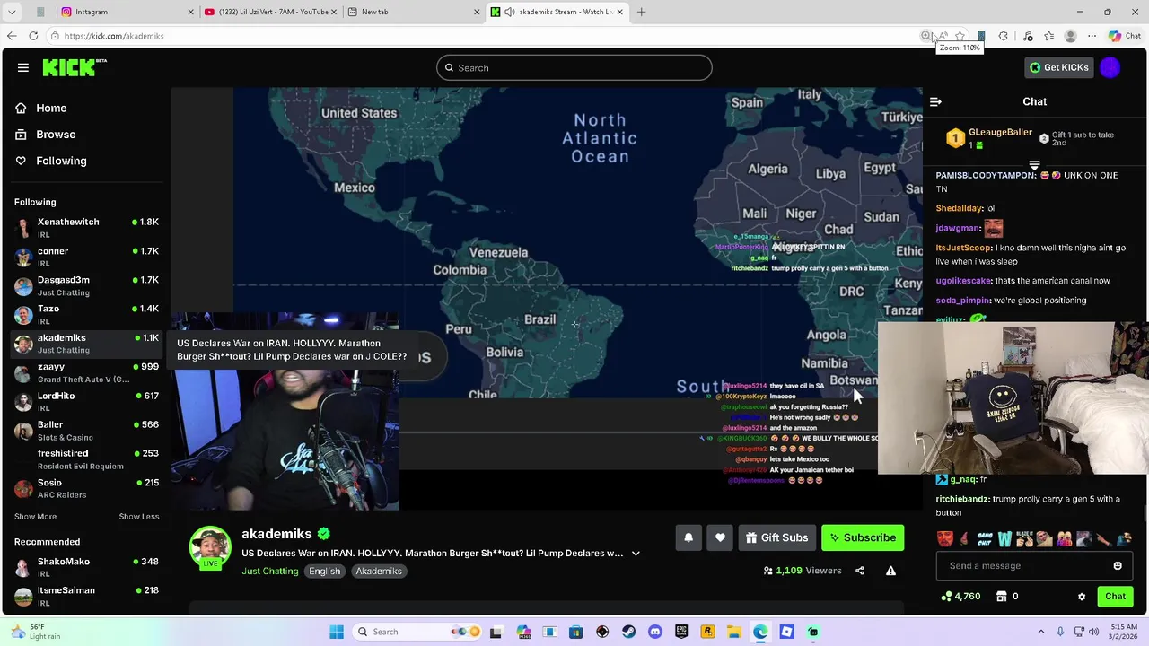Open the browser extensions puzzle icon
1149x646 pixels.
[1004, 36]
